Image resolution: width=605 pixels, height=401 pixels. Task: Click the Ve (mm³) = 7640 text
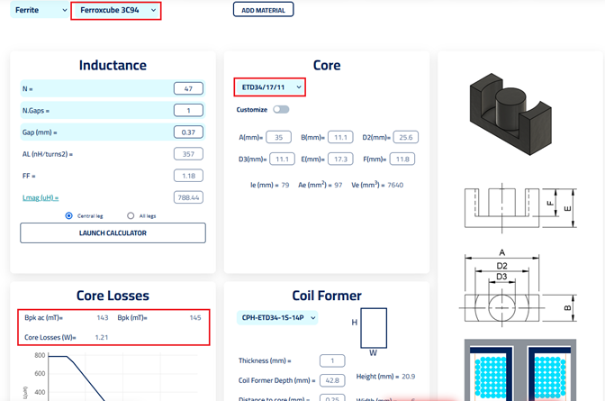tap(377, 185)
